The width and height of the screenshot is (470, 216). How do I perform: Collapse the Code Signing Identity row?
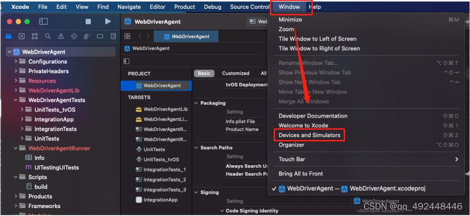(x=222, y=211)
